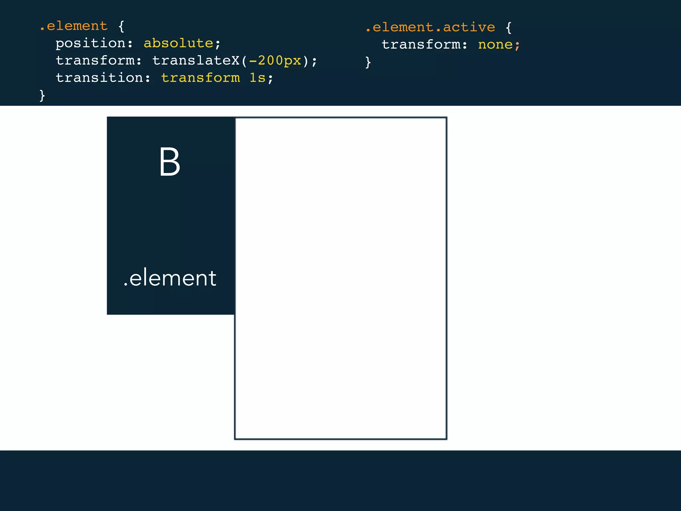Click the 'transition: transform 1s;' line
The image size is (681, 511).
click(x=164, y=78)
